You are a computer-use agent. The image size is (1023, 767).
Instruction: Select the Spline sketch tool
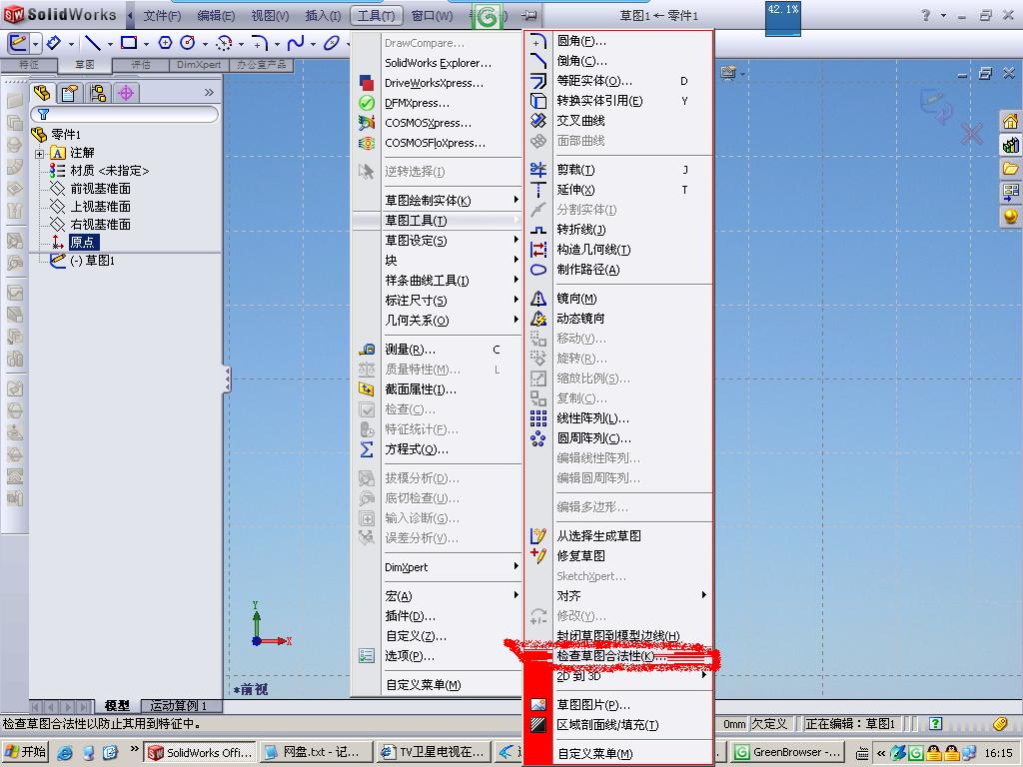click(x=296, y=43)
